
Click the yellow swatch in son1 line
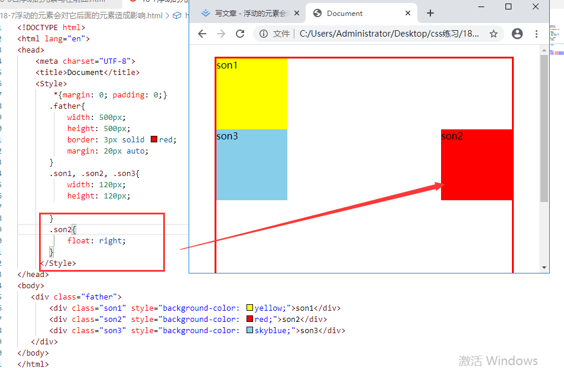(x=249, y=308)
